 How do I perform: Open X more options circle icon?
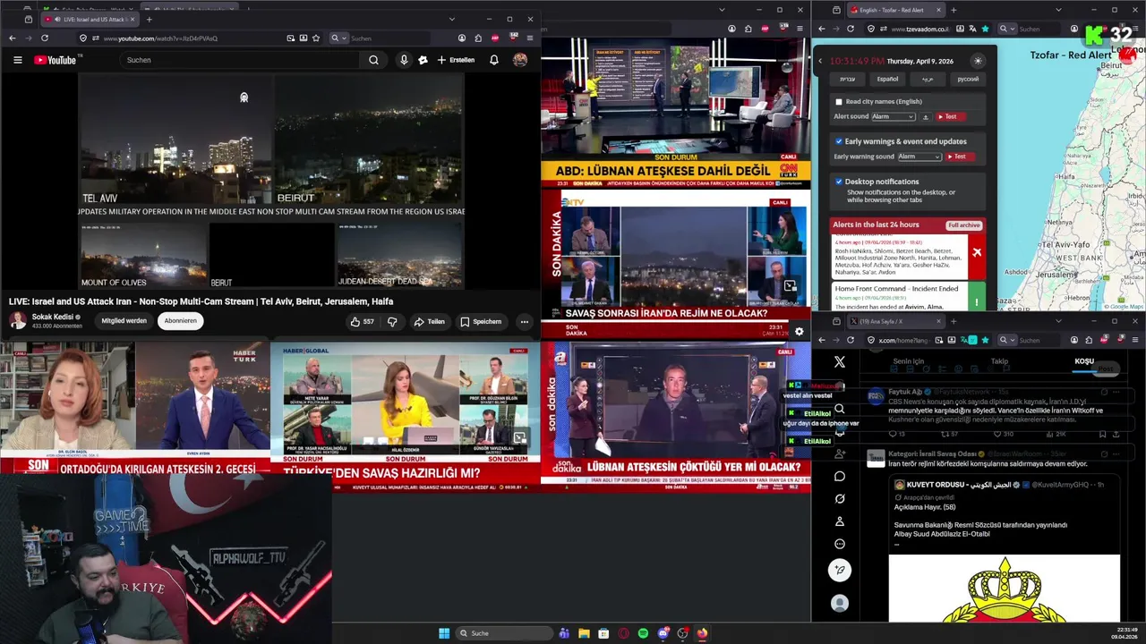pyautogui.click(x=839, y=544)
